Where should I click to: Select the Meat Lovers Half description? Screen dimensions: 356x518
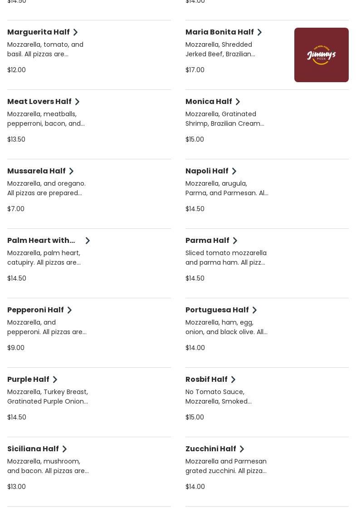[46, 118]
